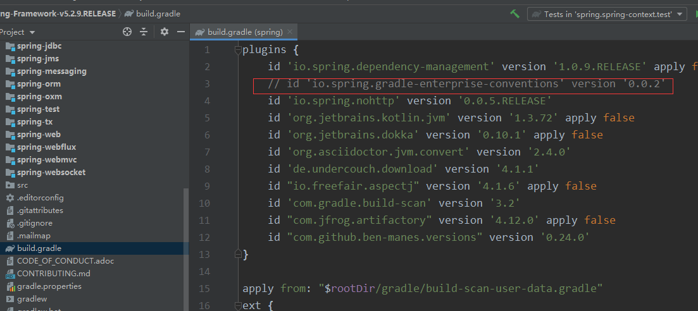The image size is (698, 311).
Task: Open Project panel settings gear
Action: click(165, 32)
